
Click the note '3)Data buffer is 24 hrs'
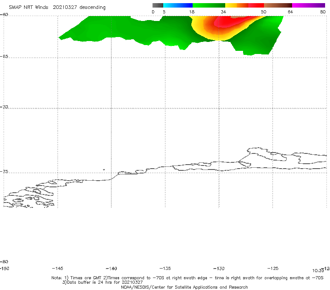(x=103, y=282)
